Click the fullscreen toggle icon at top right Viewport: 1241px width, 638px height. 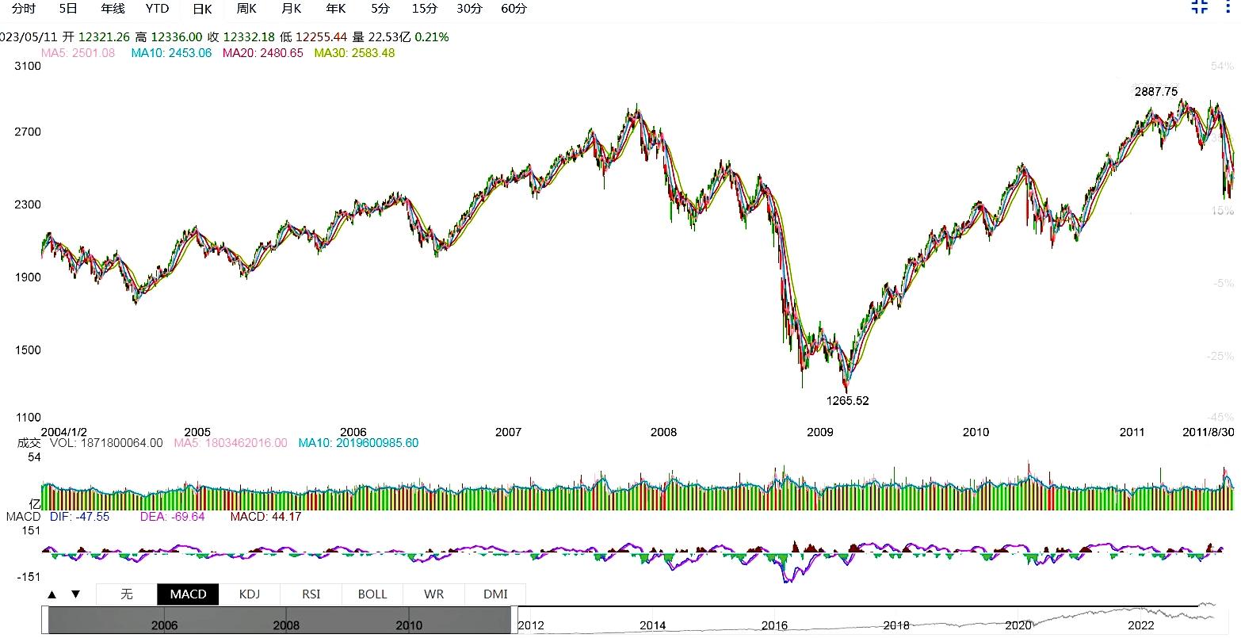[x=1200, y=7]
